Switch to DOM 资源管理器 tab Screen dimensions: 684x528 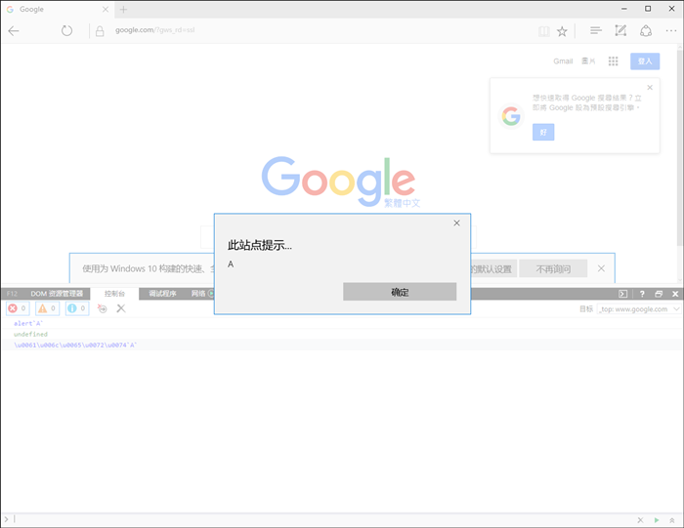pyautogui.click(x=57, y=294)
